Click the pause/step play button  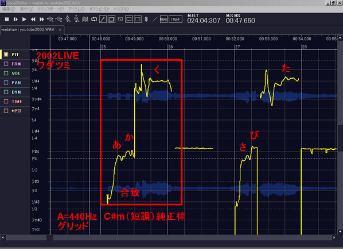click(x=15, y=20)
